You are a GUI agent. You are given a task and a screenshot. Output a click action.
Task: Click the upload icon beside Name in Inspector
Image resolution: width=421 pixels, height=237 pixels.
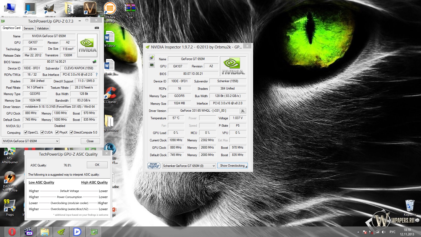(x=152, y=58)
